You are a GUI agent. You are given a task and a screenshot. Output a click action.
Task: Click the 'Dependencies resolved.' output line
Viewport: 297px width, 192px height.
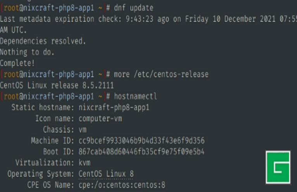click(x=43, y=41)
